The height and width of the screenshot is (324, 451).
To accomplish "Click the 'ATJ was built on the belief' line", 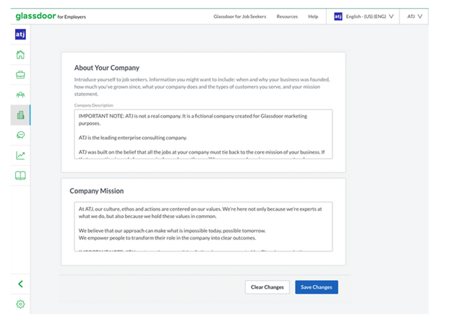I will pyautogui.click(x=202, y=152).
